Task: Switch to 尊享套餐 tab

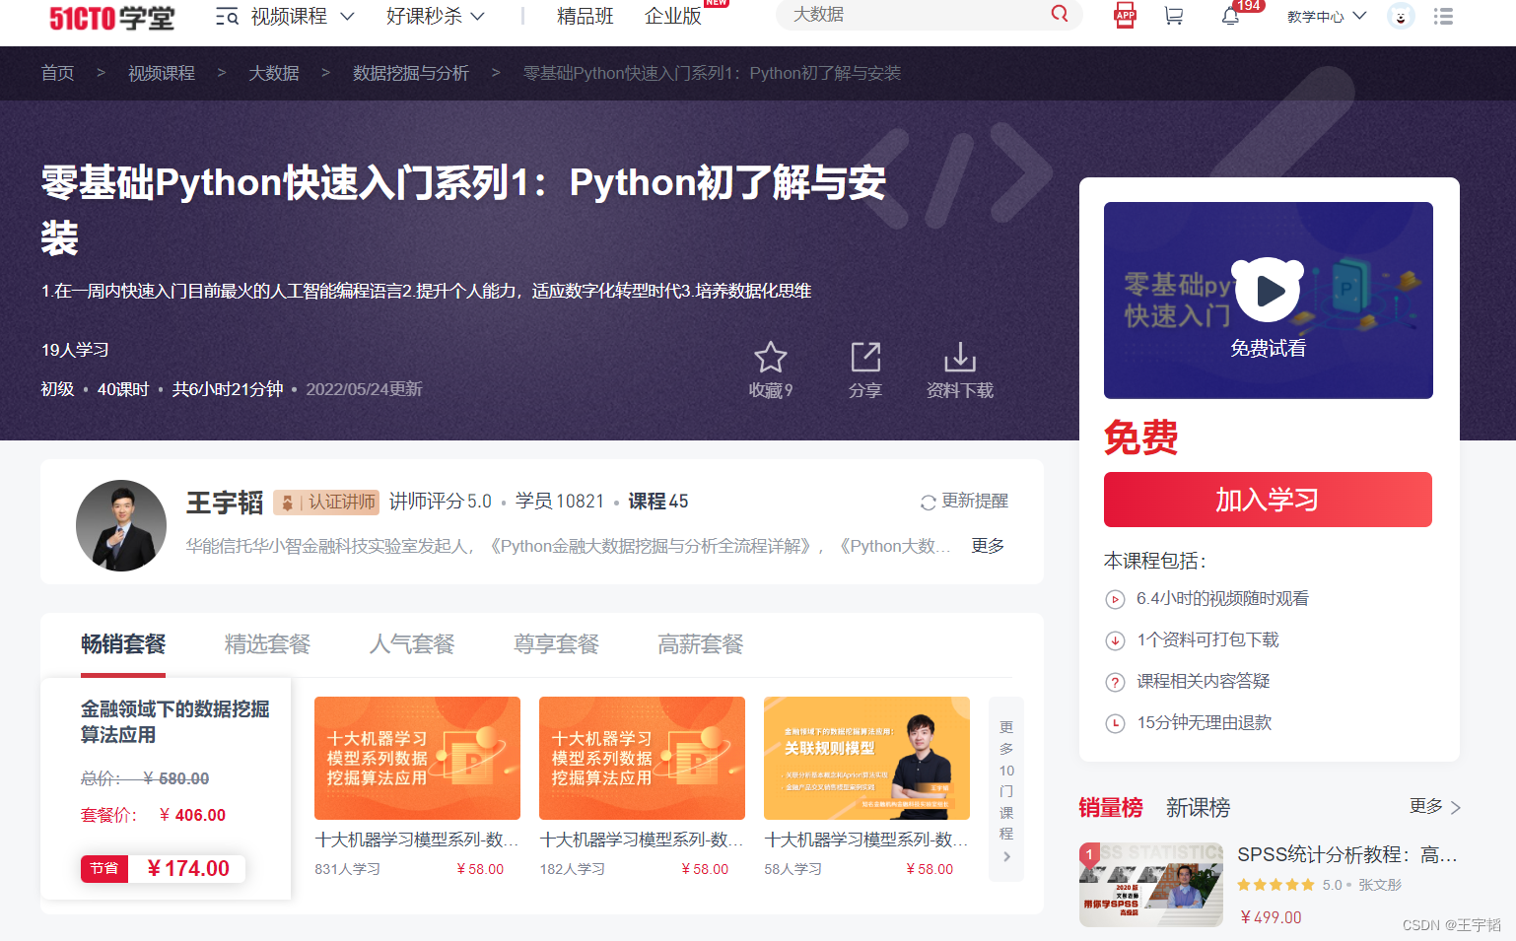Action: point(556,644)
